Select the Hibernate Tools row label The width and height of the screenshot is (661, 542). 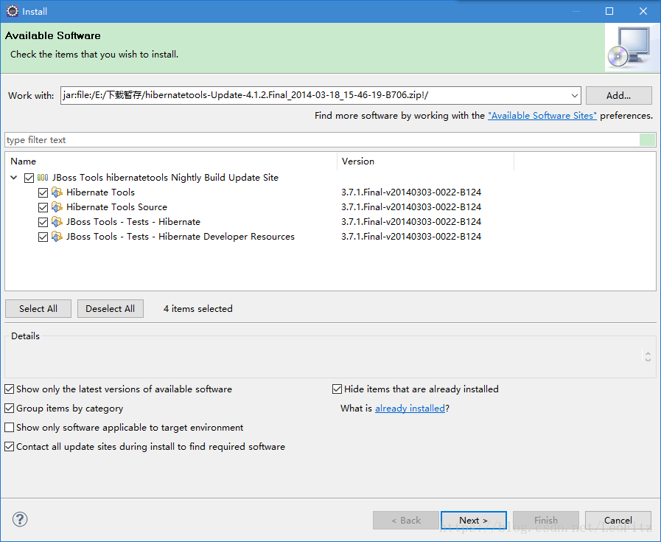click(x=100, y=192)
